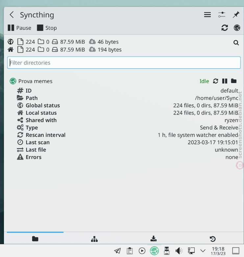Open the media player tray icon
Screen dimensions: 244x257
tap(142, 251)
